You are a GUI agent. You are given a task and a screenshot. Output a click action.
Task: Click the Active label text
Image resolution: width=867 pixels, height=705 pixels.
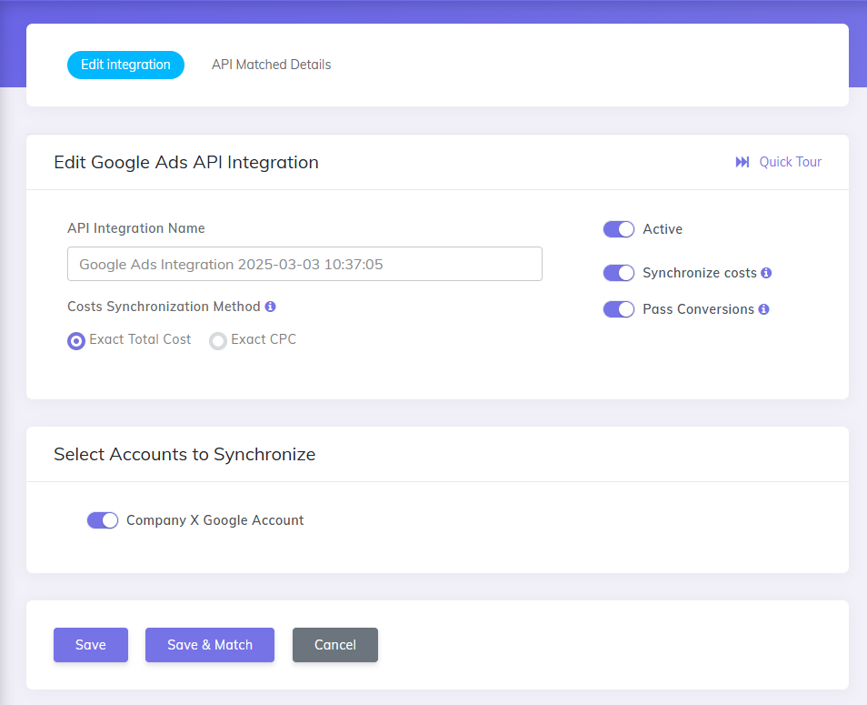(662, 229)
